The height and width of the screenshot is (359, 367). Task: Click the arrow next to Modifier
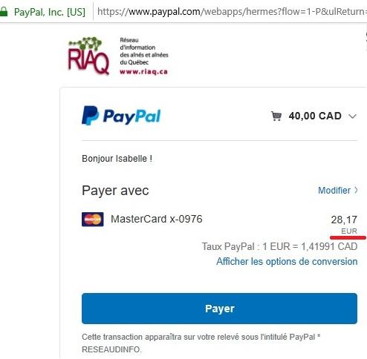(356, 190)
